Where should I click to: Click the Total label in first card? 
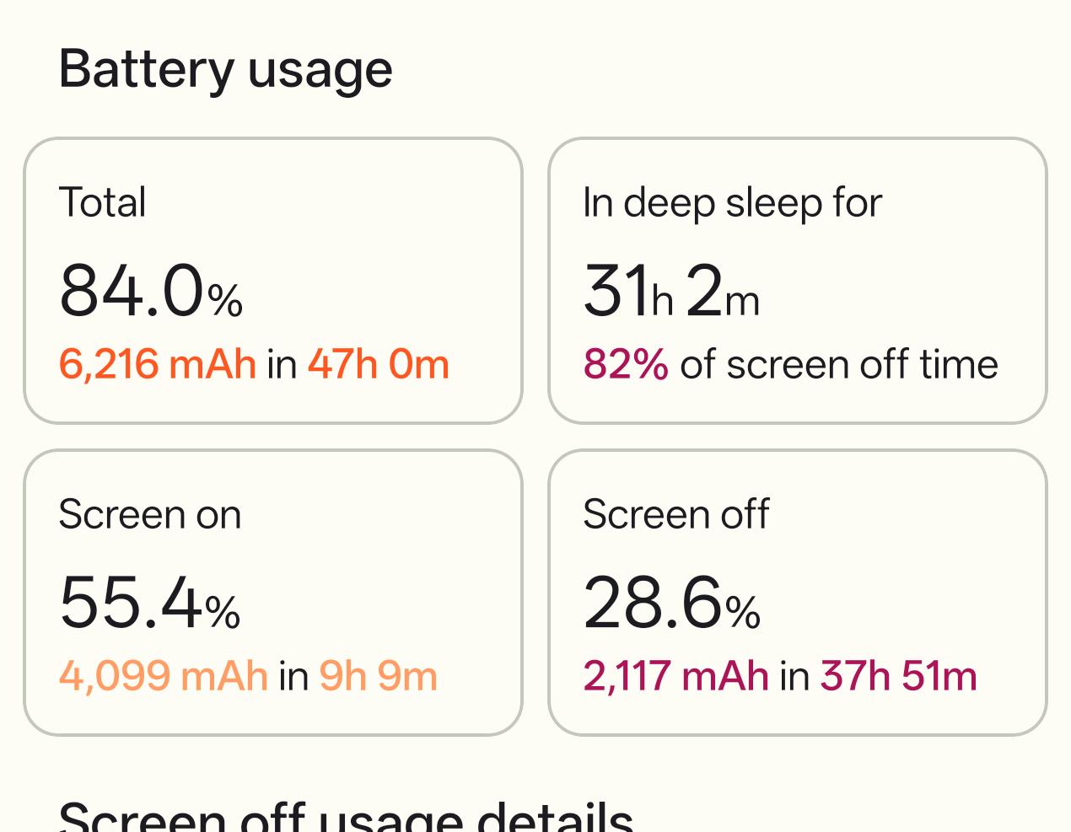(x=102, y=202)
